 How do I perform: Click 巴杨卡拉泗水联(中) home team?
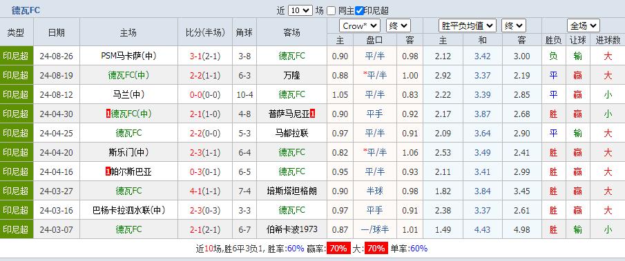128,210
